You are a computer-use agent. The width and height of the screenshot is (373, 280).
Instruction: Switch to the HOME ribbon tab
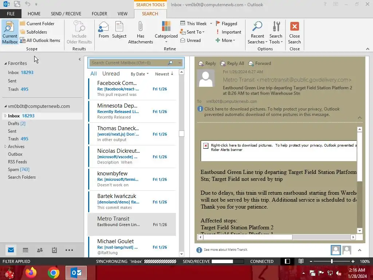pyautogui.click(x=34, y=14)
